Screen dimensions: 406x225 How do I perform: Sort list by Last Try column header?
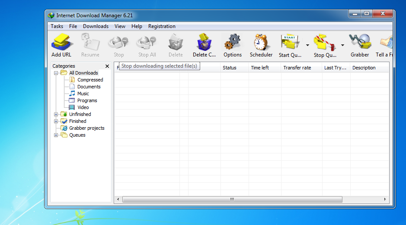point(336,68)
